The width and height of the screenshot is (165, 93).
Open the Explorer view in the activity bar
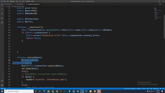[x=2, y=5]
